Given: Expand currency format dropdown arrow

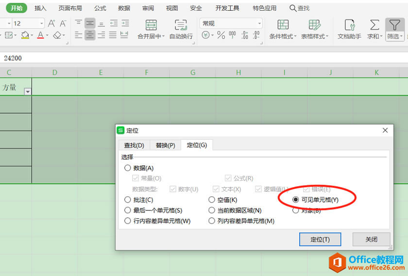Looking at the screenshot, I should [212, 35].
